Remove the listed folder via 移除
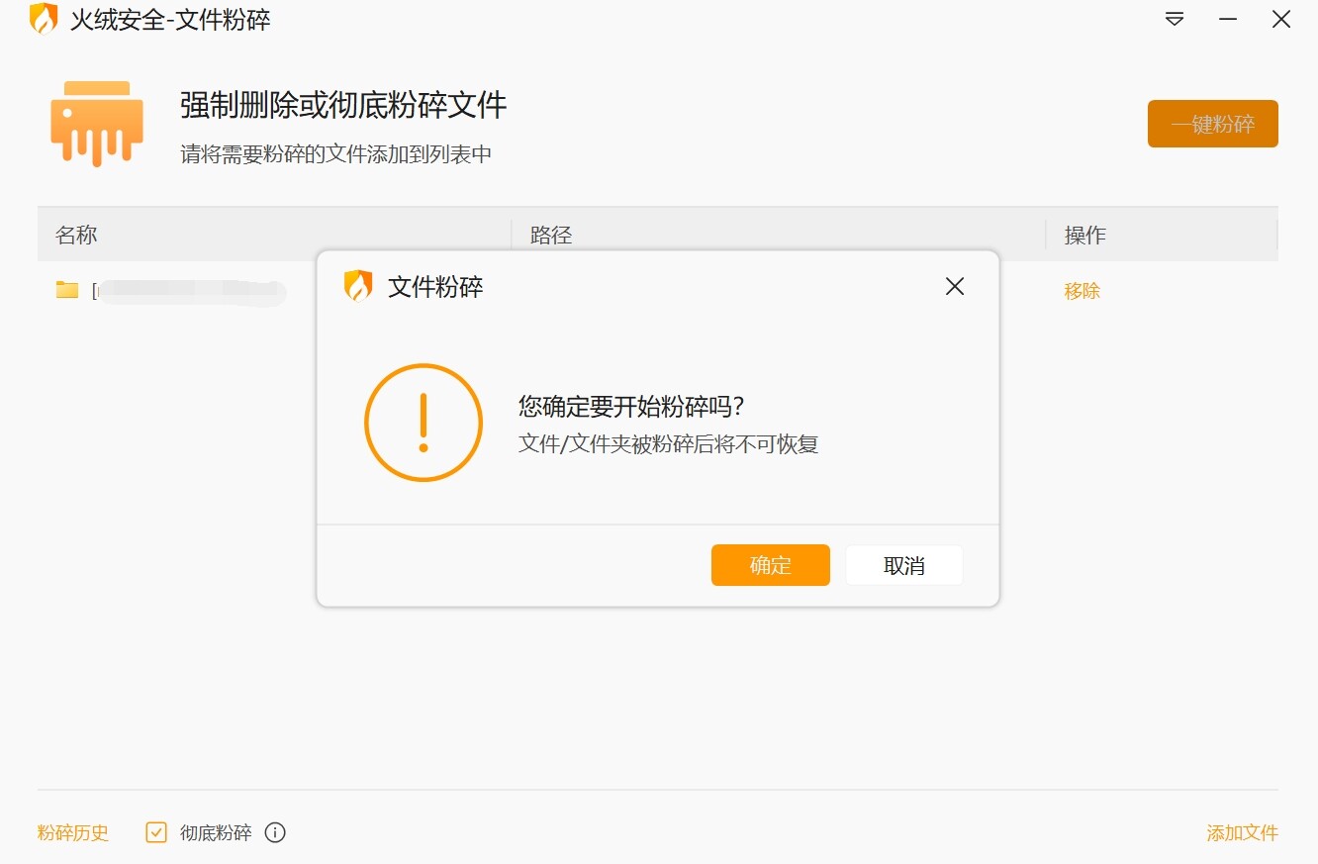 1082,291
